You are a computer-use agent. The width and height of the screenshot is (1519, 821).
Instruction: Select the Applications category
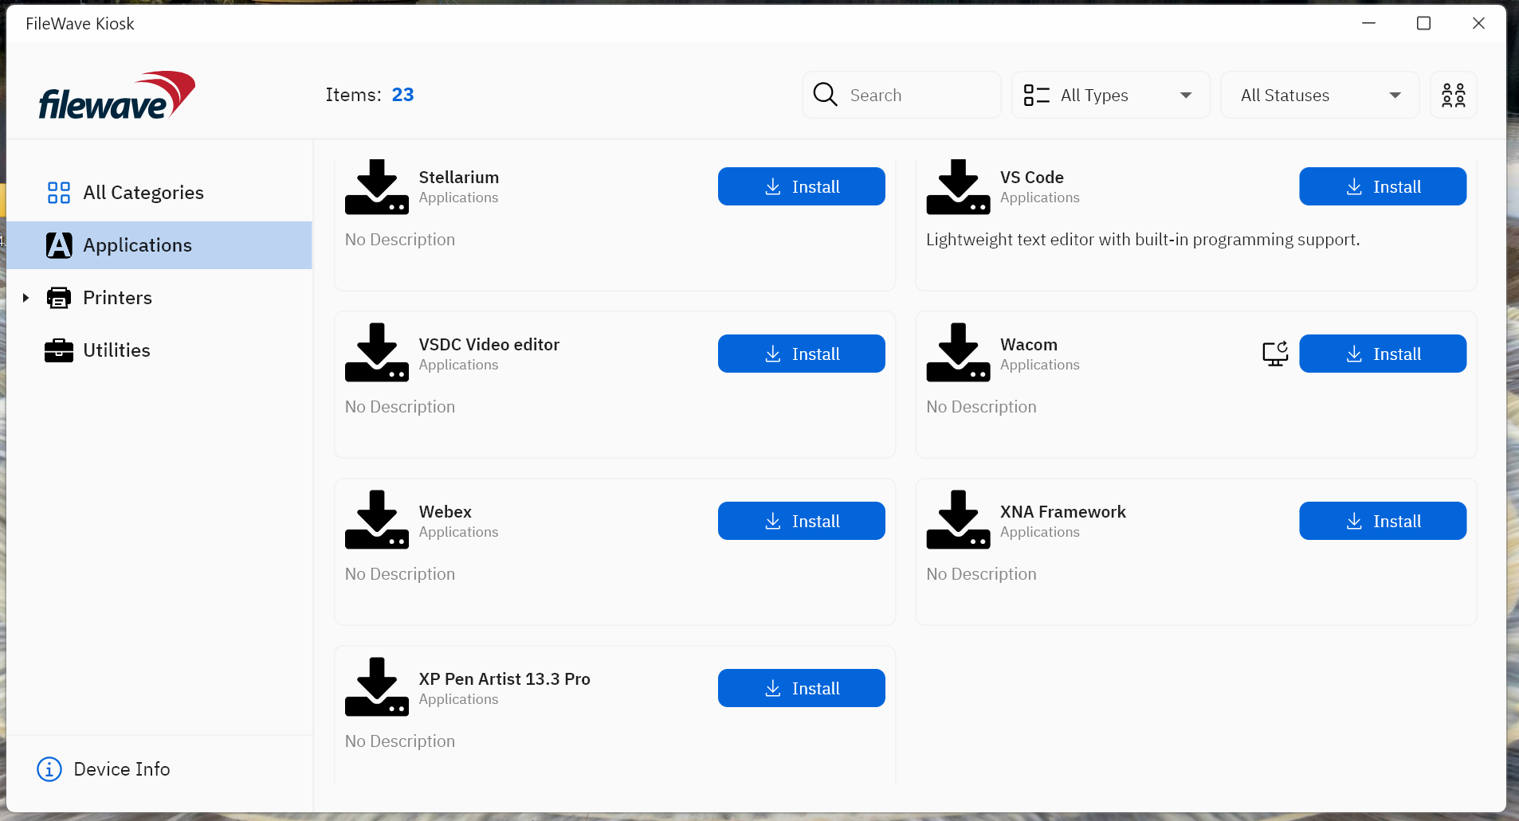159,245
